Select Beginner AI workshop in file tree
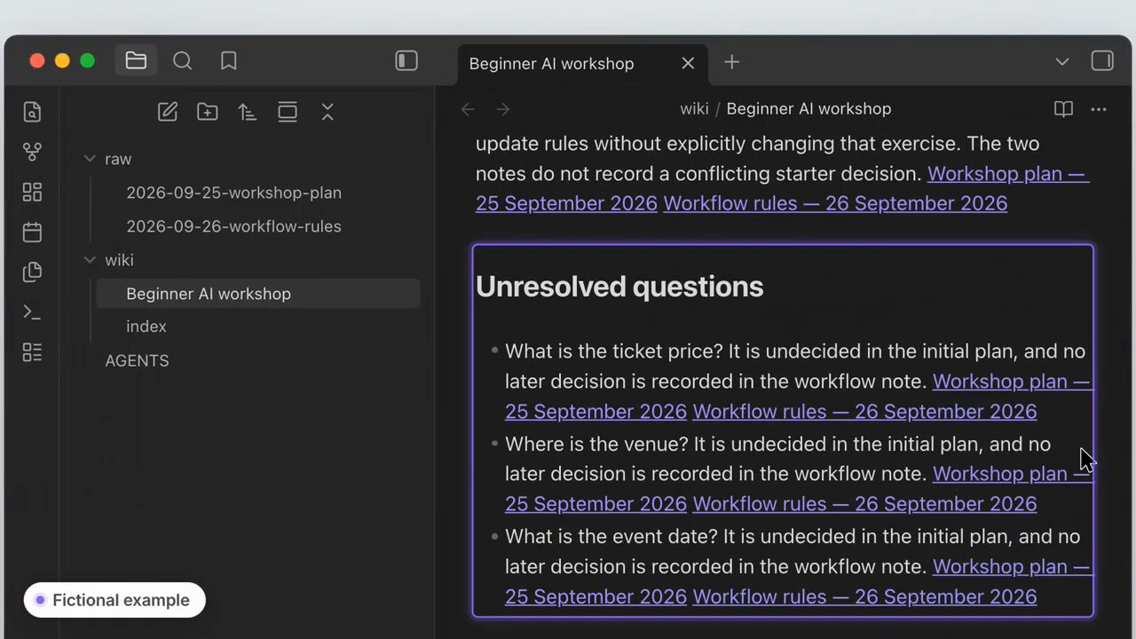Image resolution: width=1136 pixels, height=639 pixels. 257,294
